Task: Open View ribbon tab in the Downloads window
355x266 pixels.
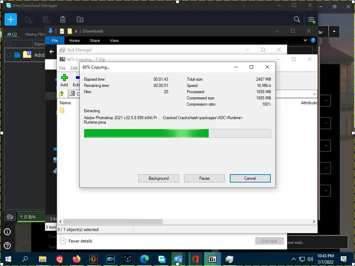Action: tap(114, 41)
